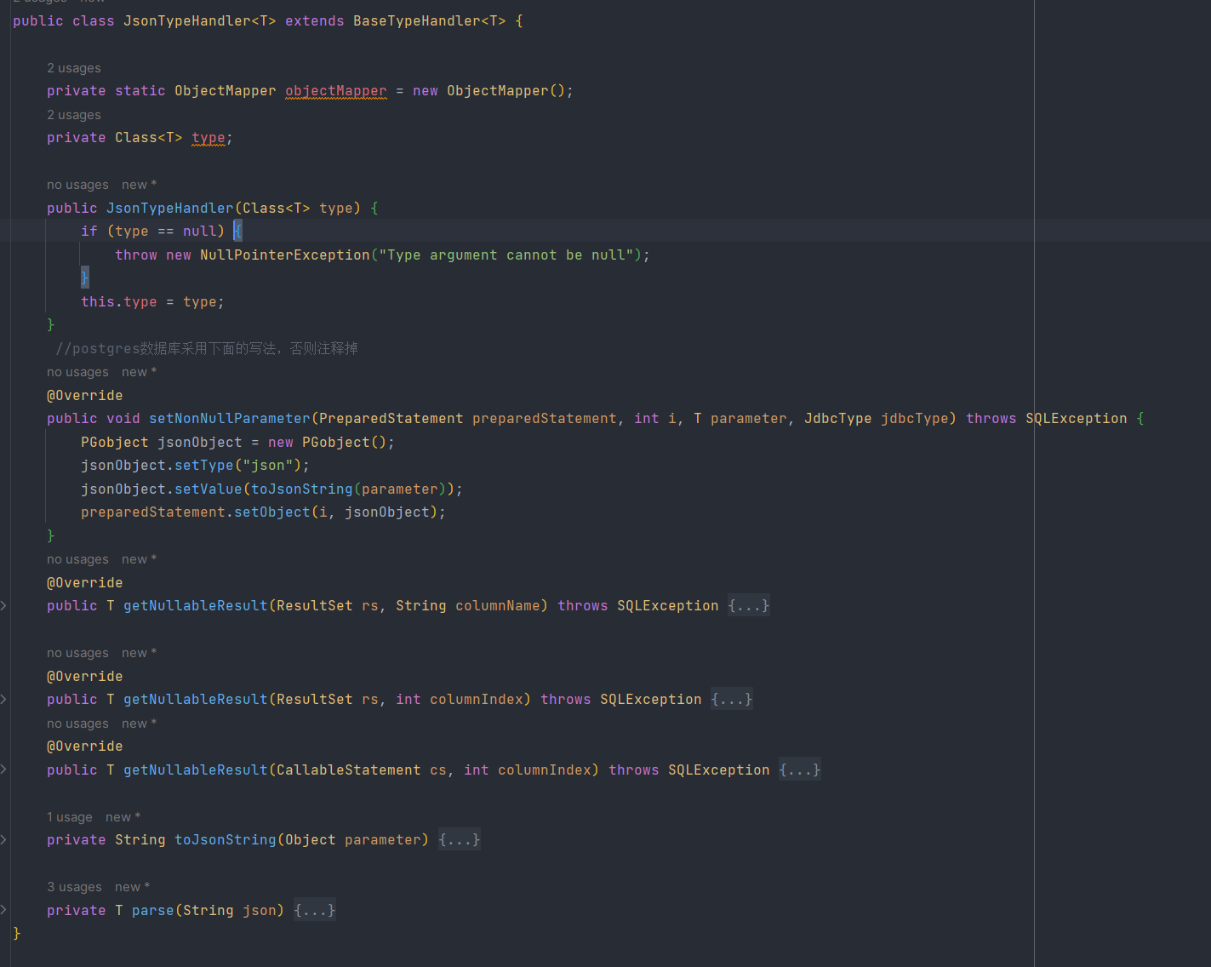Click the @Override annotation above setNonNullParameter
Screen dimensions: 1211x967
(x=84, y=394)
